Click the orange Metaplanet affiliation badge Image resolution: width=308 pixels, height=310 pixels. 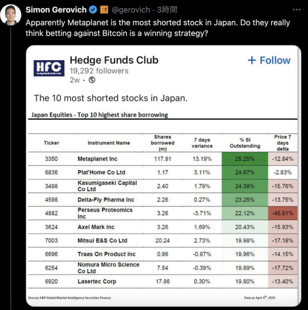(x=104, y=10)
